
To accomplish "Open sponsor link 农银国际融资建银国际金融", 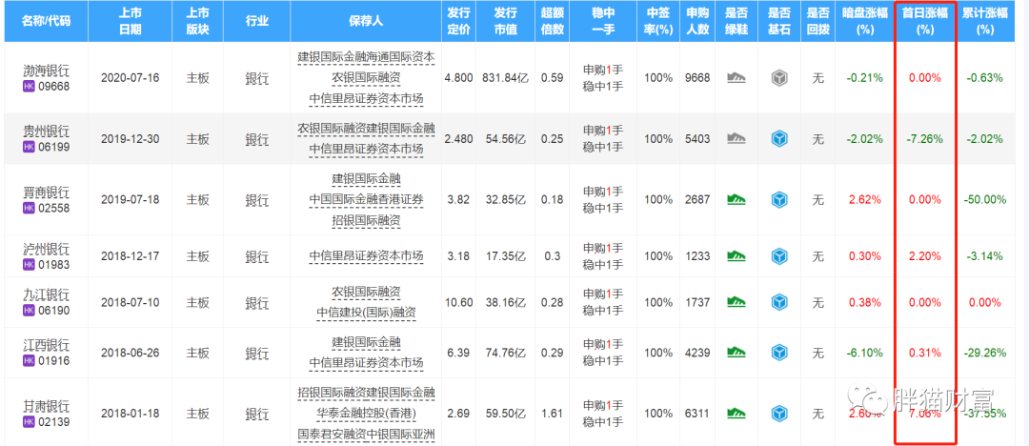I will coord(366,129).
